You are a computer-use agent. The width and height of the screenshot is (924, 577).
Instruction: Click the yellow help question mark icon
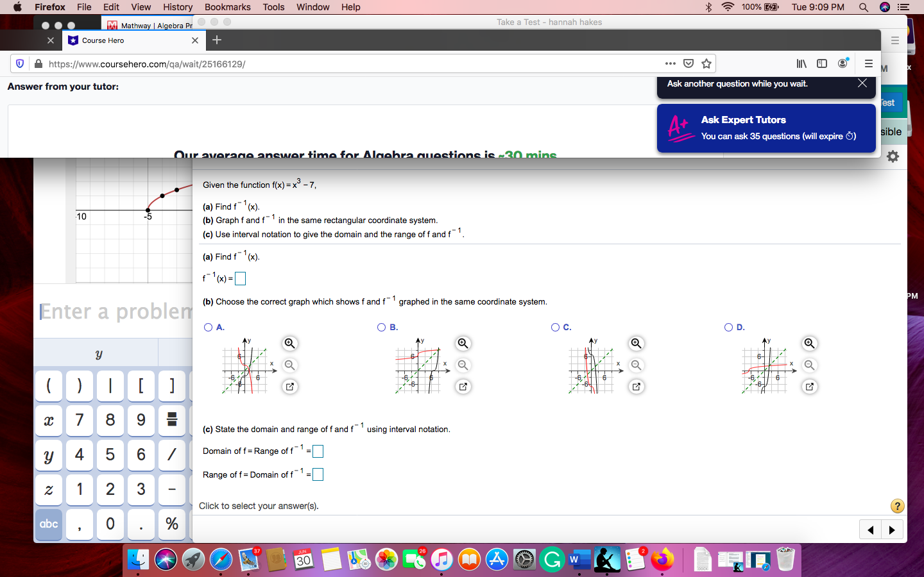tap(897, 506)
